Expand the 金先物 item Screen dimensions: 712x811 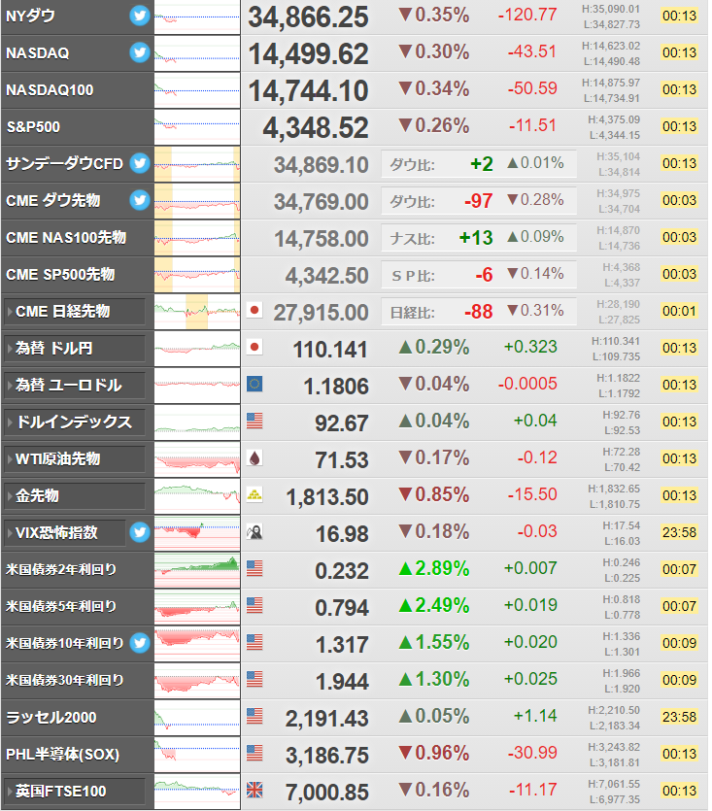point(75,496)
